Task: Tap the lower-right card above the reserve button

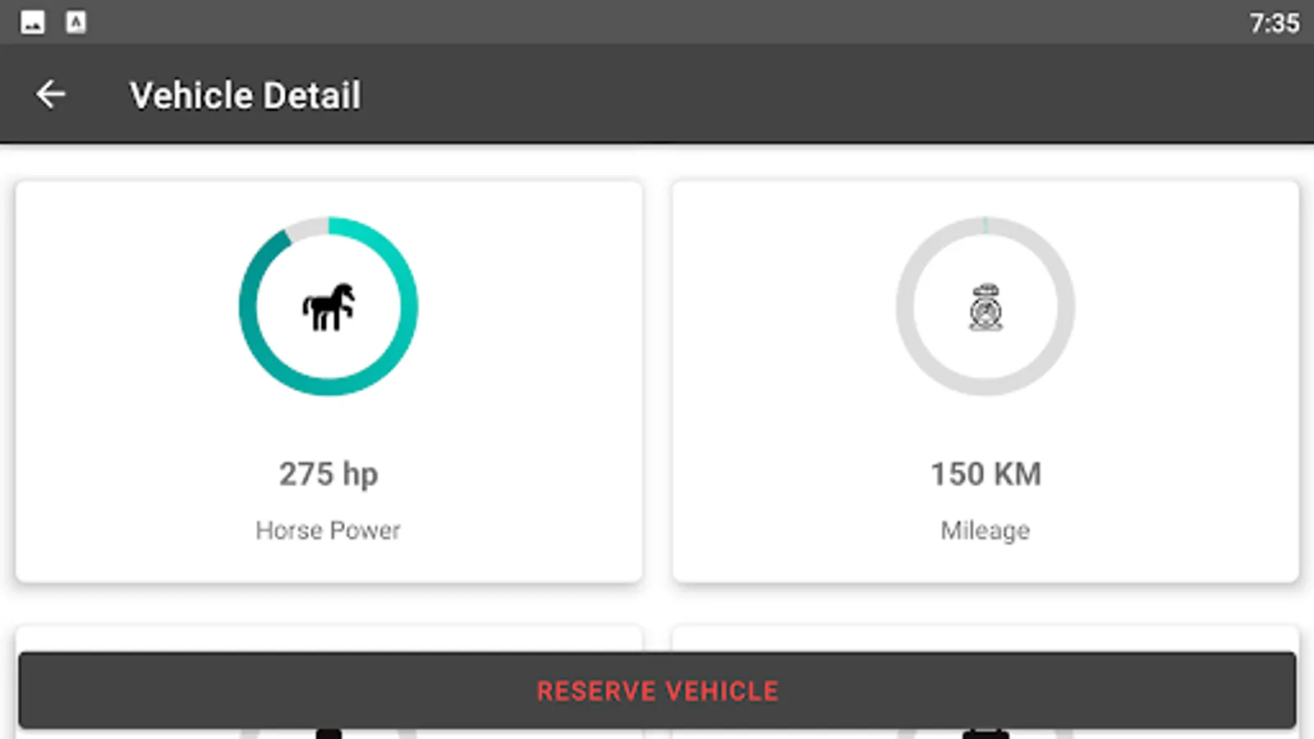Action: 985,639
